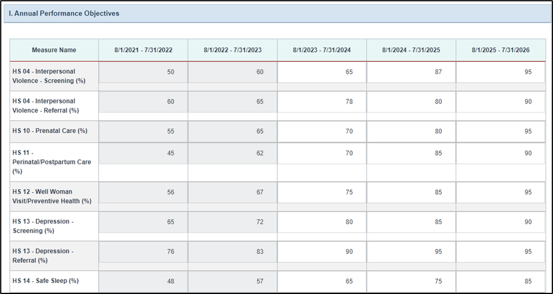Select HS 10 - Prenatal Care measure name
553x294 pixels.
(x=50, y=131)
